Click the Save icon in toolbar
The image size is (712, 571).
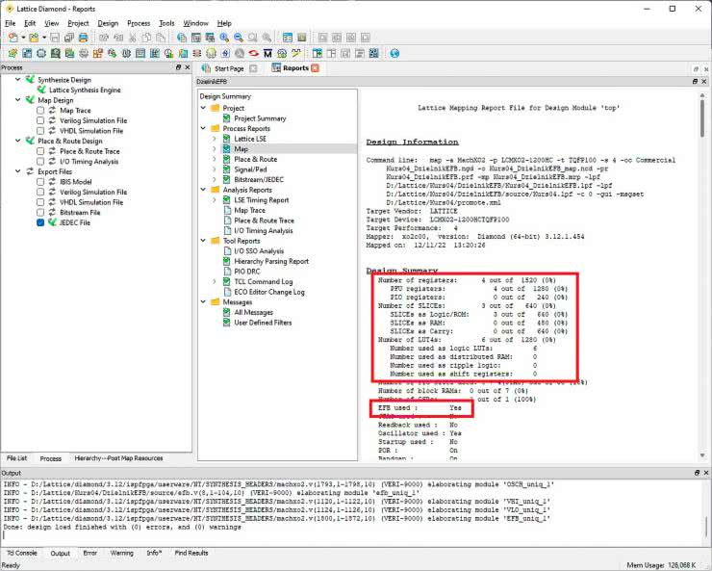56,37
